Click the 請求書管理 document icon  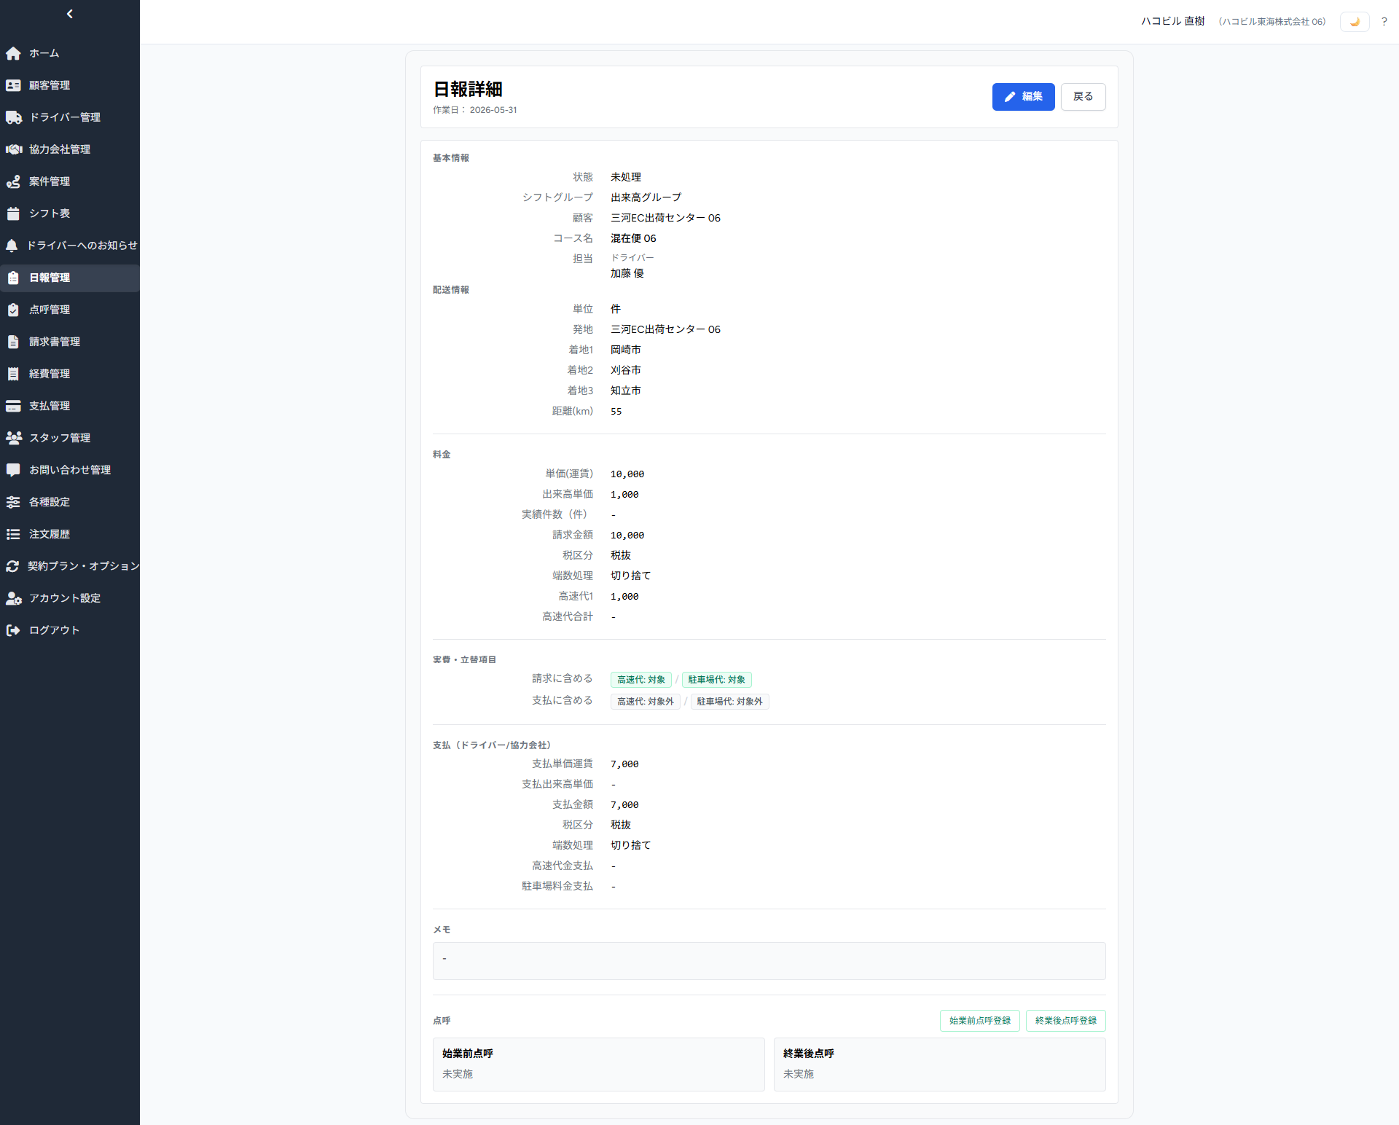[13, 342]
